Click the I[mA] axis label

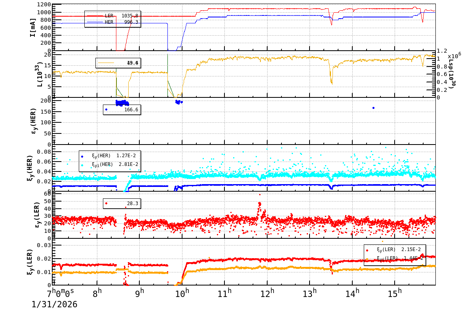[x=33, y=27]
